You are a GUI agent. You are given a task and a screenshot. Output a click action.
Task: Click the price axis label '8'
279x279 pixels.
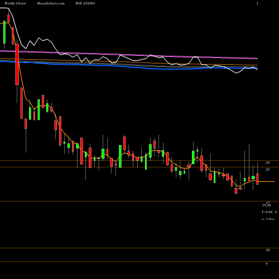coord(267,263)
